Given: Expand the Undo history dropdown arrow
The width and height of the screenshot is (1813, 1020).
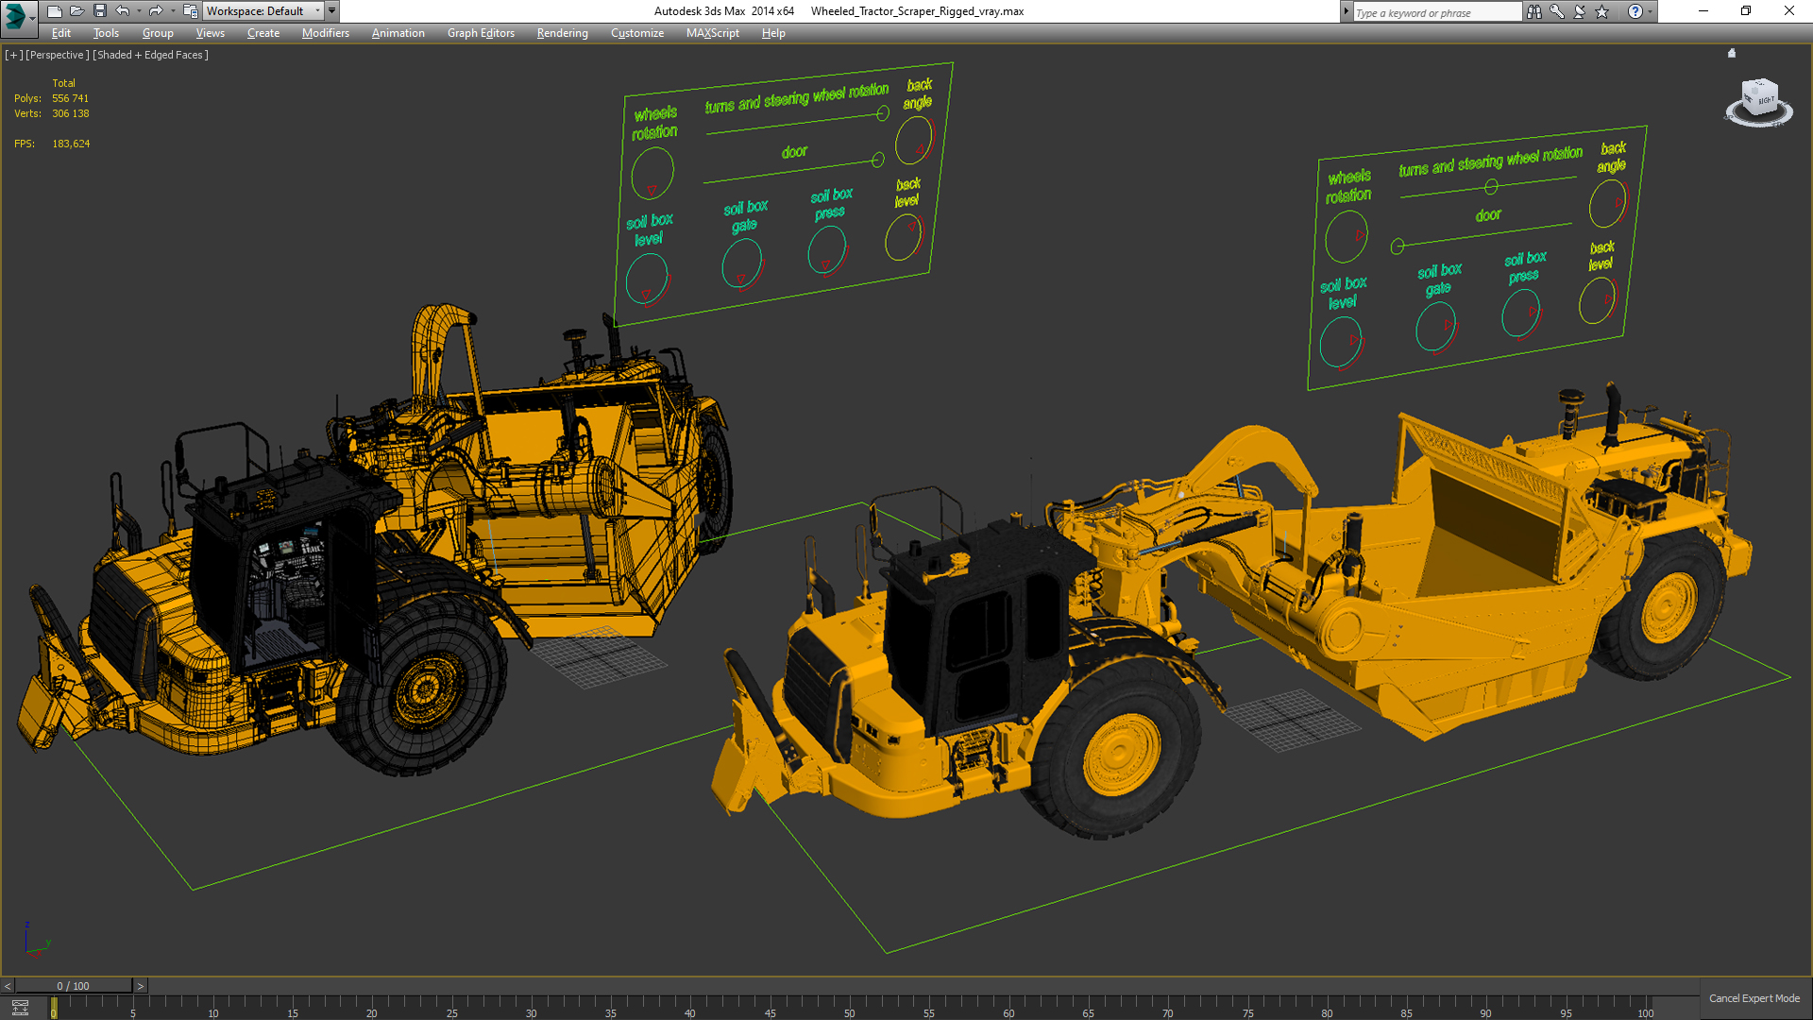Looking at the screenshot, I should 139,11.
